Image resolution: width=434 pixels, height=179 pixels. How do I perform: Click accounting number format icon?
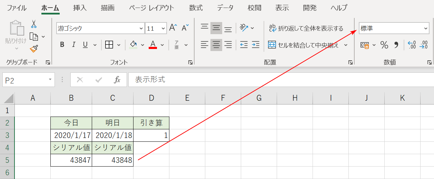coord(365,45)
